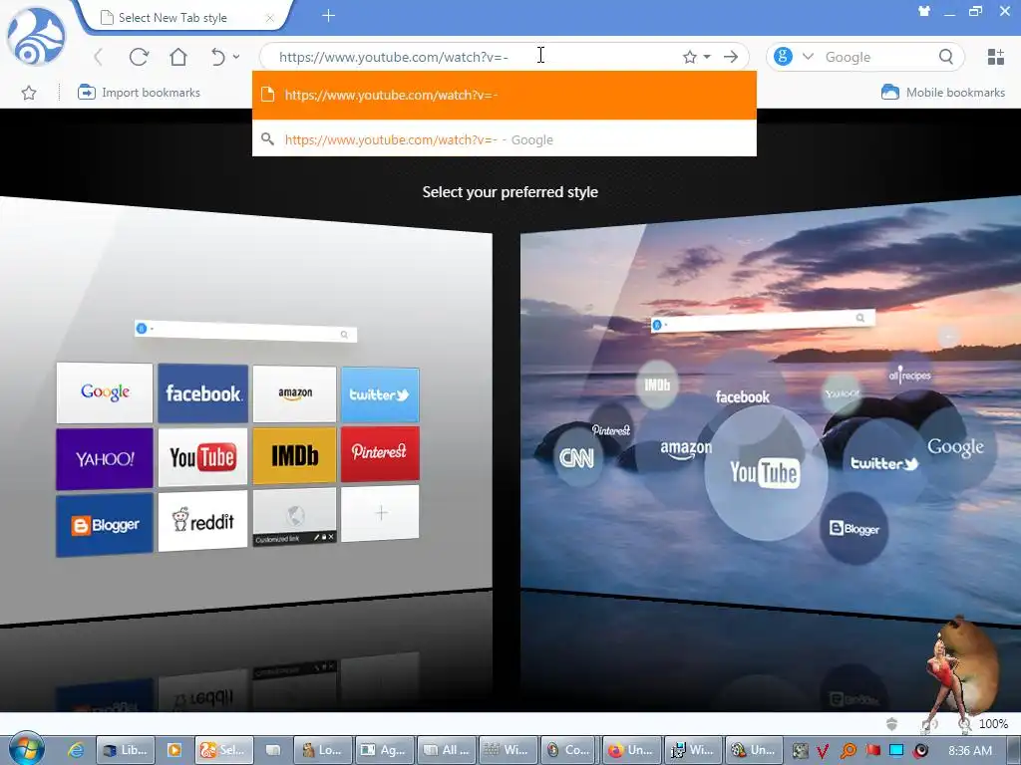Expand the search engine chevron dropdown
1021x765 pixels.
pyautogui.click(x=808, y=57)
